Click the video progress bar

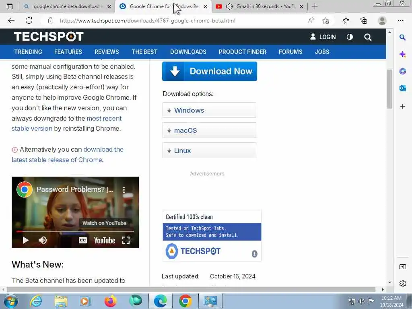(75, 231)
